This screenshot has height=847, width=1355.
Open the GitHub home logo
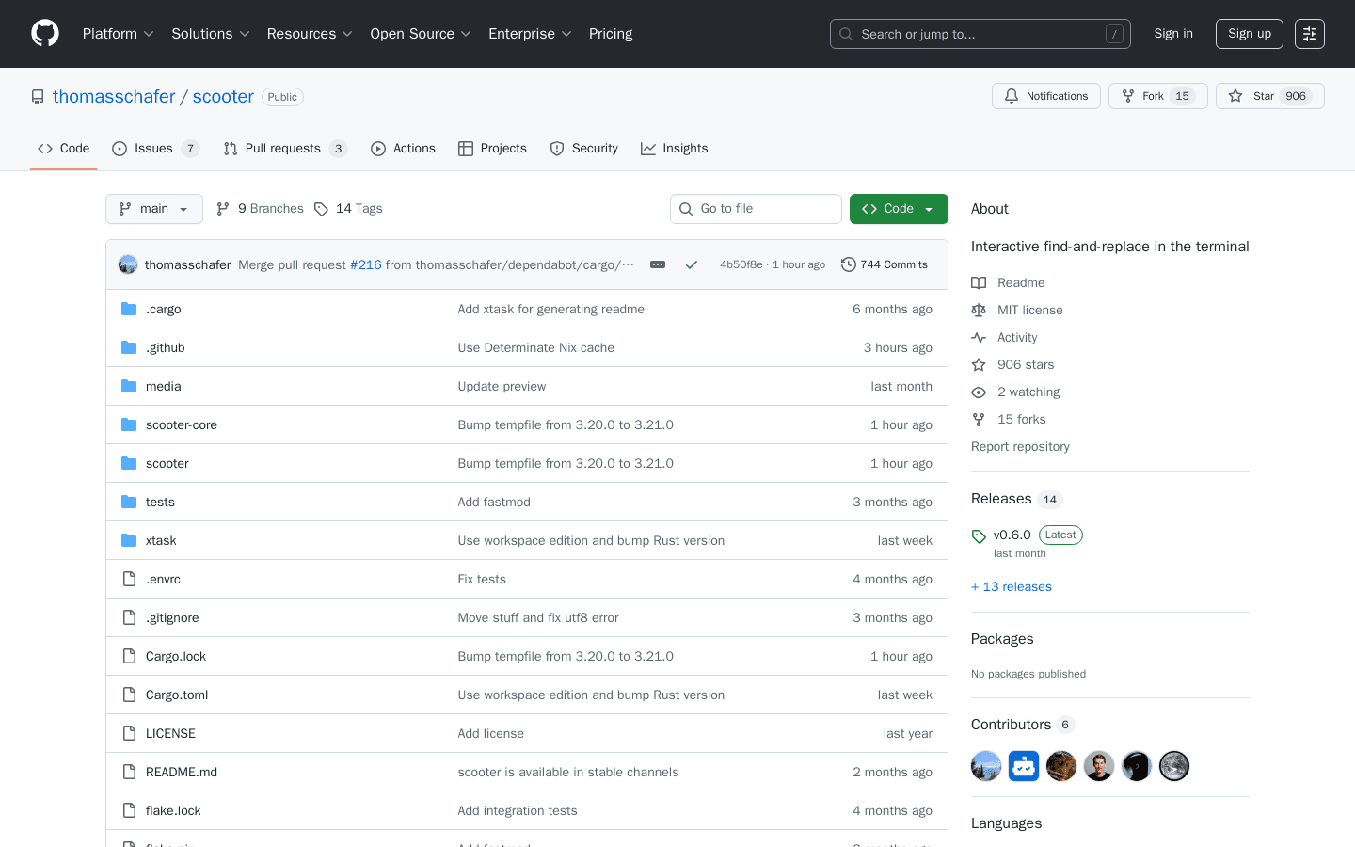click(44, 33)
